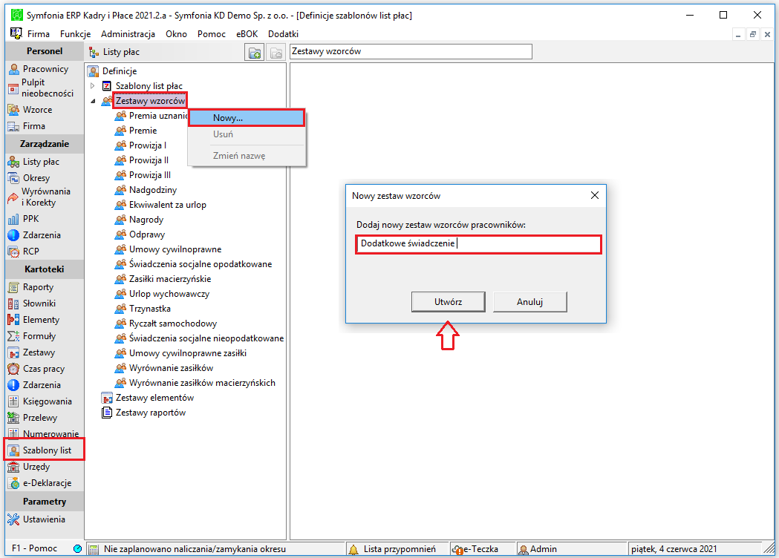The width and height of the screenshot is (779, 558).
Task: Open the Firma menu
Action: (39, 33)
